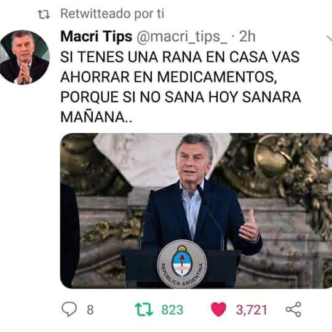The height and width of the screenshot is (332, 332).
Task: View the 2h tweet timestamp
Action: pos(247,37)
